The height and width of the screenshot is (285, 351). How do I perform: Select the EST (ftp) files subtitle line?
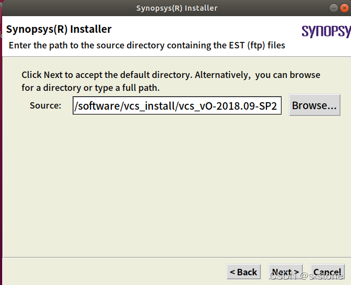pyautogui.click(x=147, y=45)
